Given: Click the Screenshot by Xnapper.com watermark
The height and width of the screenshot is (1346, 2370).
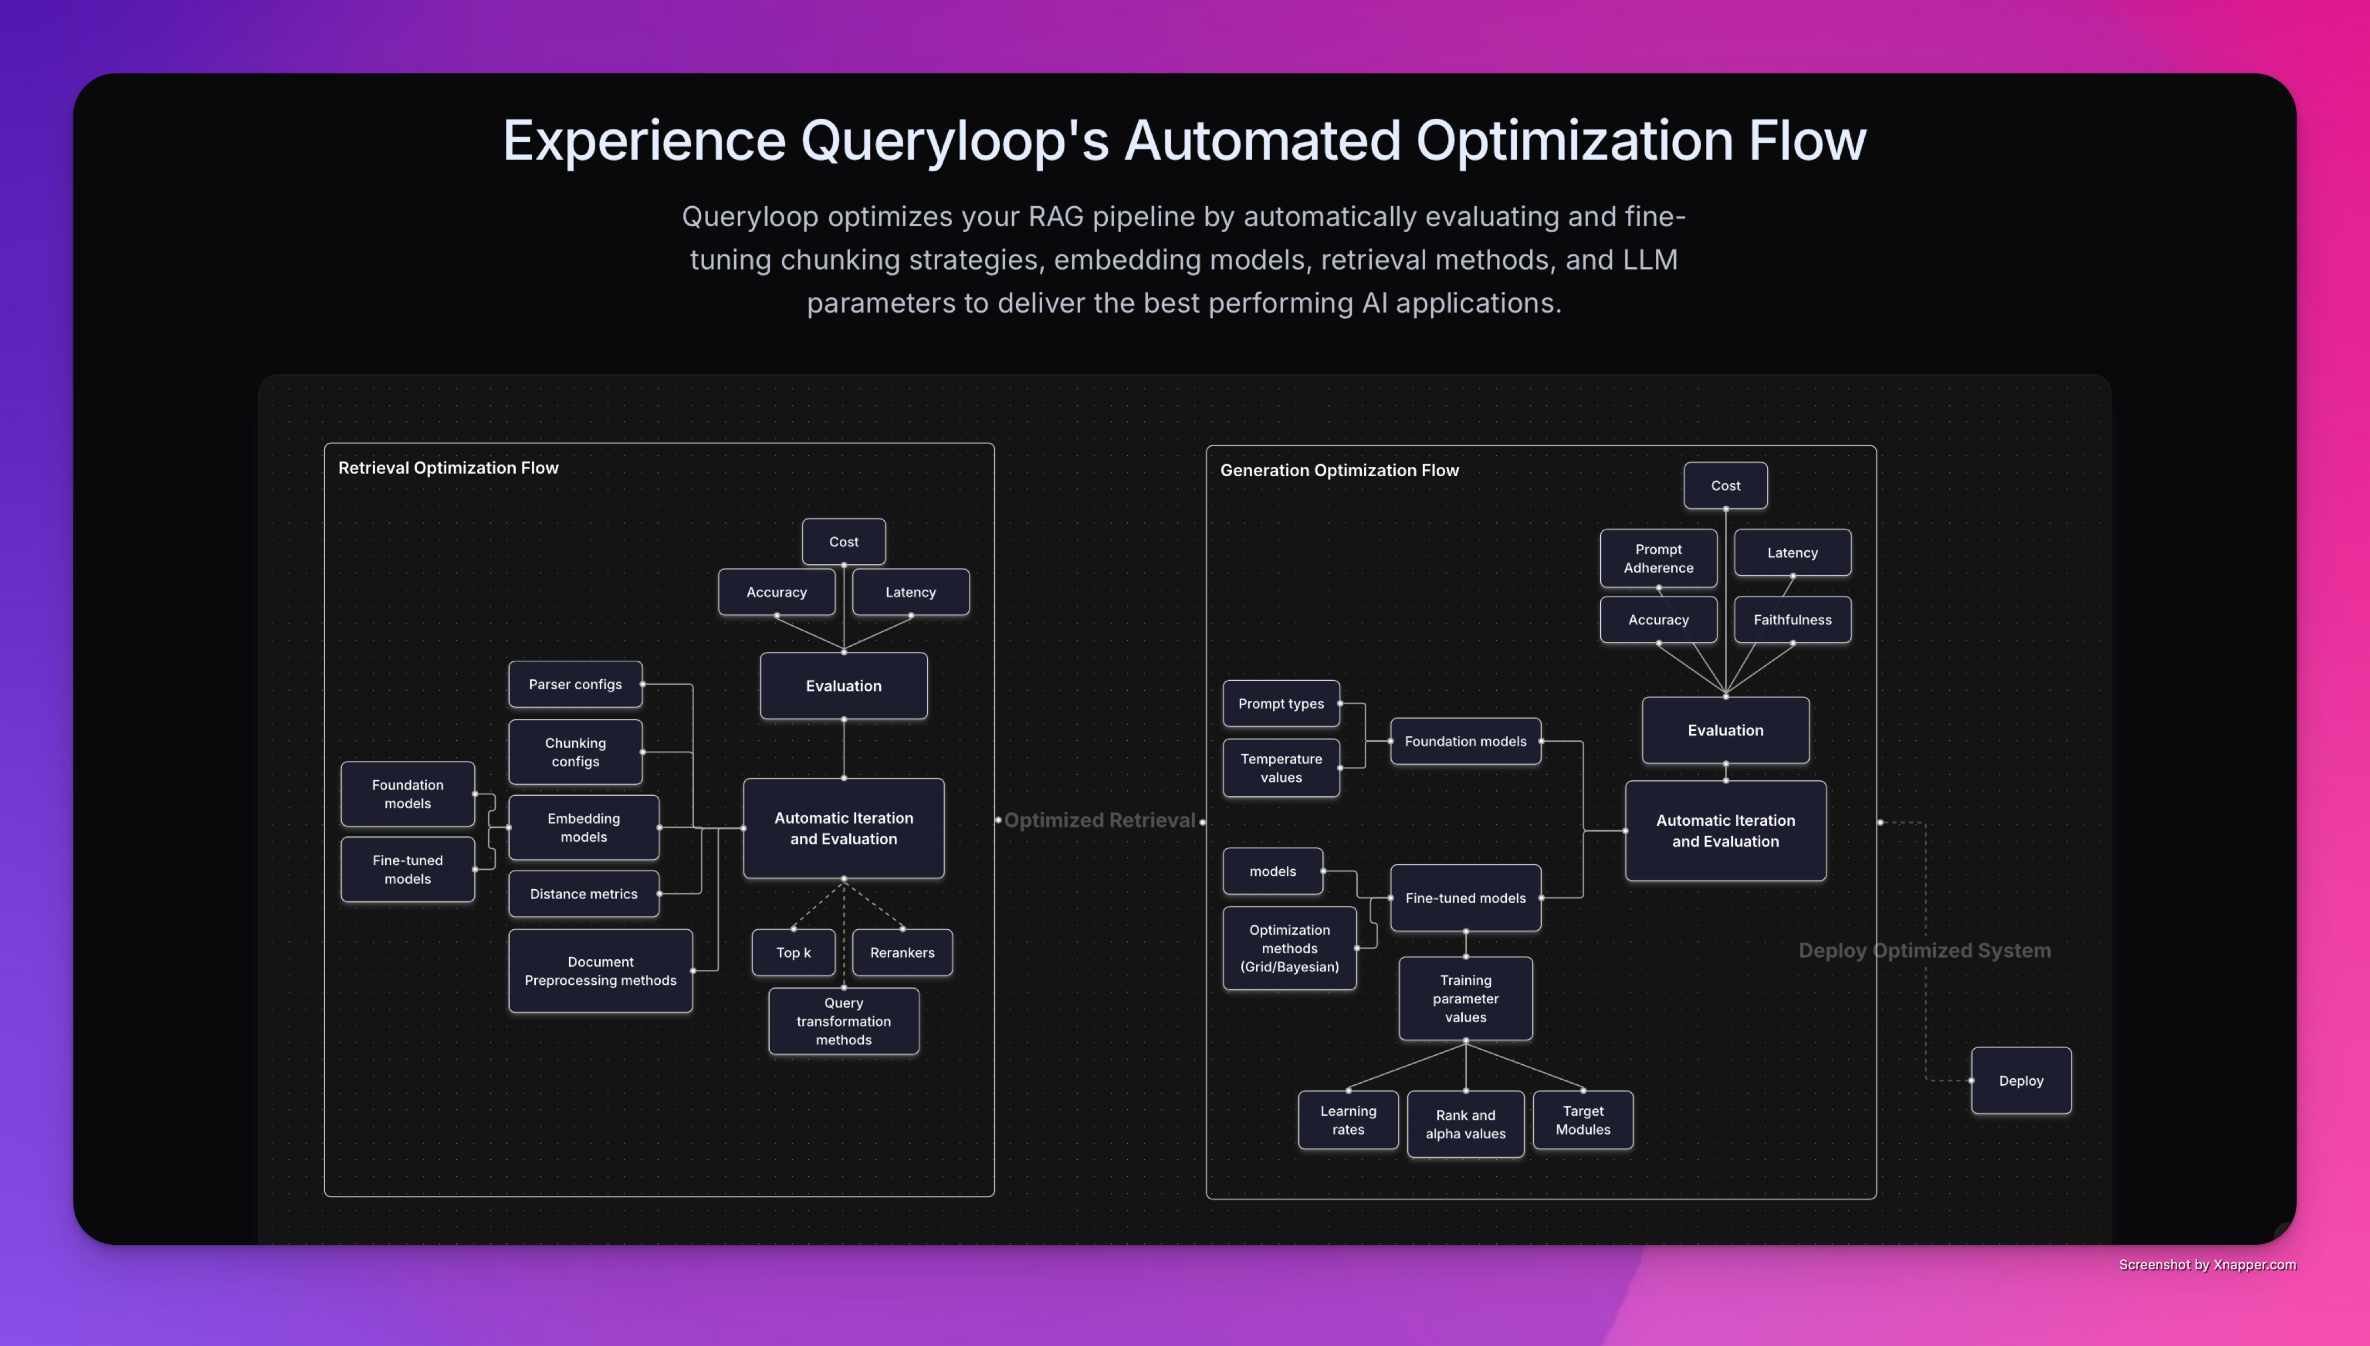Looking at the screenshot, I should click(x=2207, y=1265).
